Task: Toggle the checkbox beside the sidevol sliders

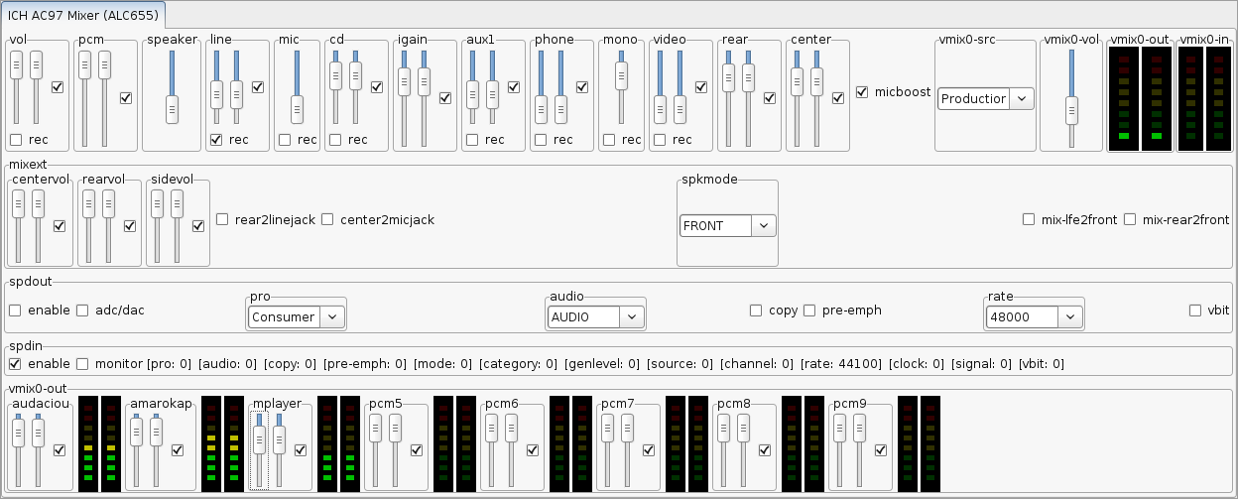Action: point(198,226)
